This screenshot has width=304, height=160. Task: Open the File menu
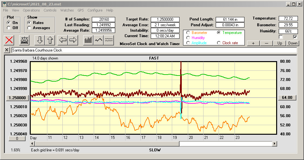[5, 10]
